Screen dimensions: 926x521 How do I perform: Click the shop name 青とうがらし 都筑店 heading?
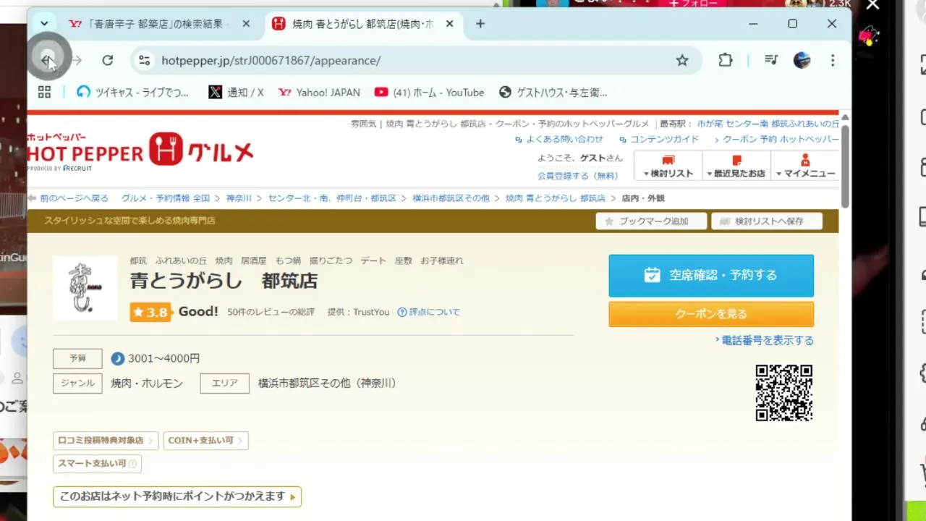224,281
